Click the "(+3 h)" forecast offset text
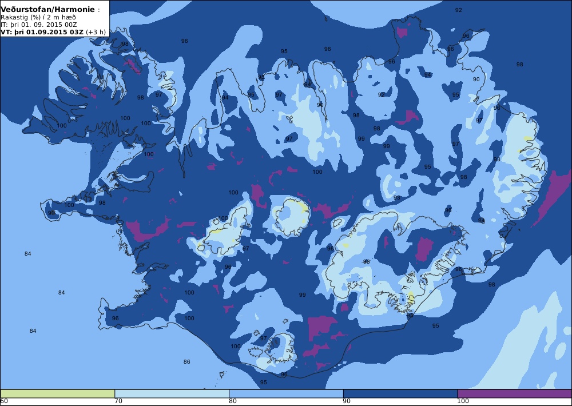 (x=96, y=32)
